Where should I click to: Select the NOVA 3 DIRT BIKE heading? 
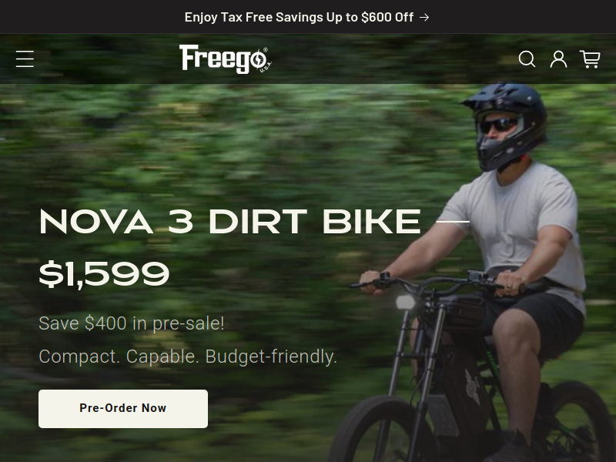coord(230,222)
